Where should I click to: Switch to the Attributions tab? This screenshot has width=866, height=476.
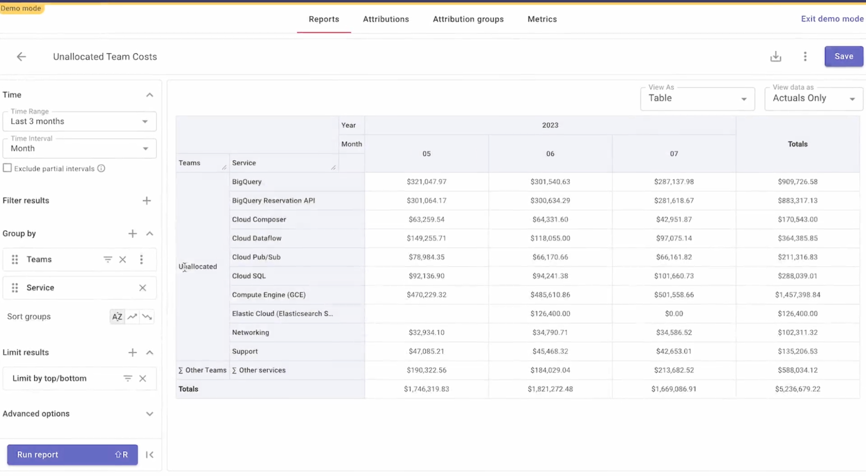point(386,19)
